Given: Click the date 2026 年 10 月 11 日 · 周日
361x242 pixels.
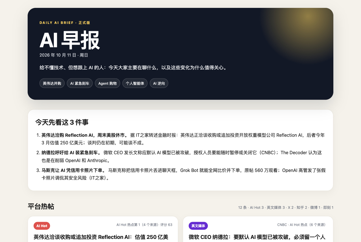Looking at the screenshot, I should (64, 55).
